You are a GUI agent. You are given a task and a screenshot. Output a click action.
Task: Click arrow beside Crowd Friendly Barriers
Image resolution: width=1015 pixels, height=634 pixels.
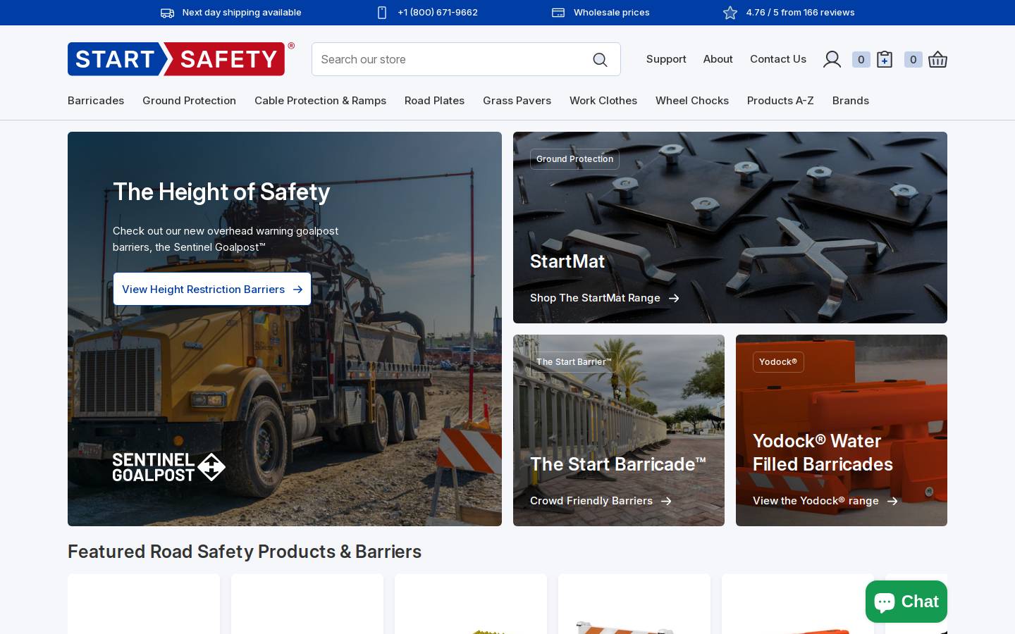(x=666, y=501)
